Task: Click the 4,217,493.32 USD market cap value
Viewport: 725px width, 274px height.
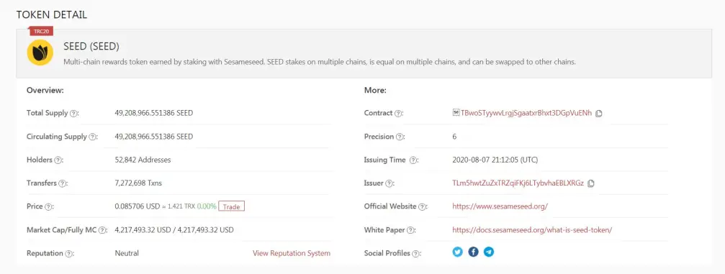Action: [174, 229]
